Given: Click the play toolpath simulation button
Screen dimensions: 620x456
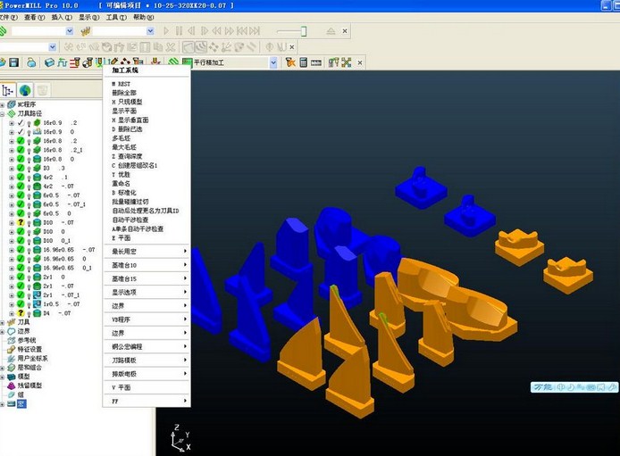Looking at the screenshot, I should 166,31.
